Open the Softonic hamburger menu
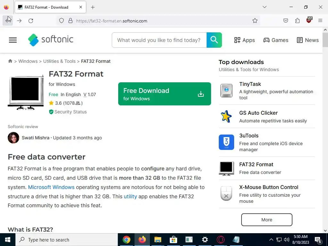The height and width of the screenshot is (246, 328). [13, 40]
